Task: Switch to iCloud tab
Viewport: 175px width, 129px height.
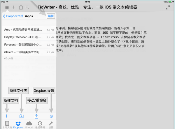Action: (x=29, y=125)
